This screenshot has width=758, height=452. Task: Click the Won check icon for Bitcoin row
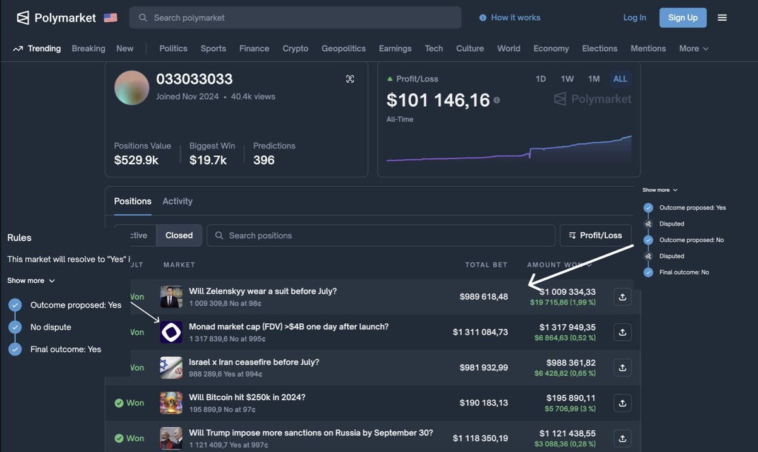(119, 403)
